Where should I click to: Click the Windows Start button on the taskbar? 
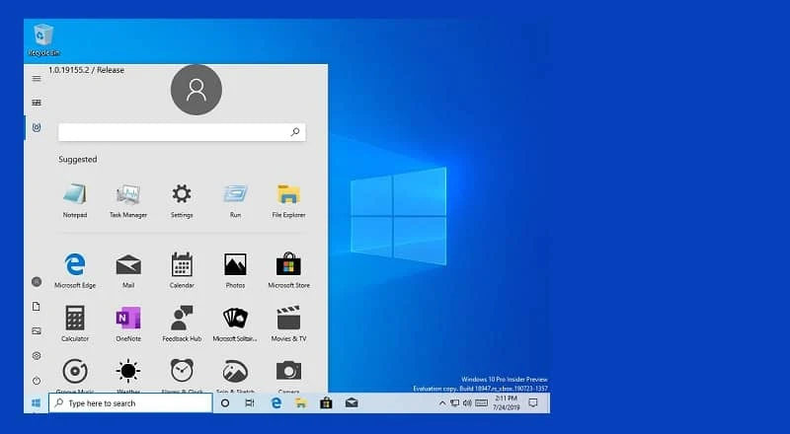(36, 402)
